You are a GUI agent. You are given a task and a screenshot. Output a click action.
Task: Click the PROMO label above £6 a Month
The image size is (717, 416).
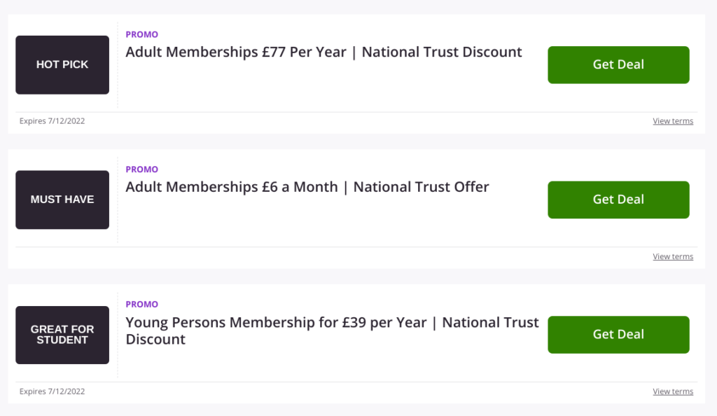141,169
